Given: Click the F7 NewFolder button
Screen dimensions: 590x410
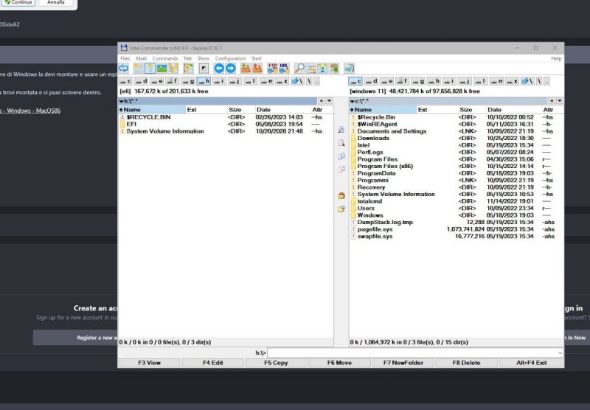Looking at the screenshot, I should coord(403,363).
